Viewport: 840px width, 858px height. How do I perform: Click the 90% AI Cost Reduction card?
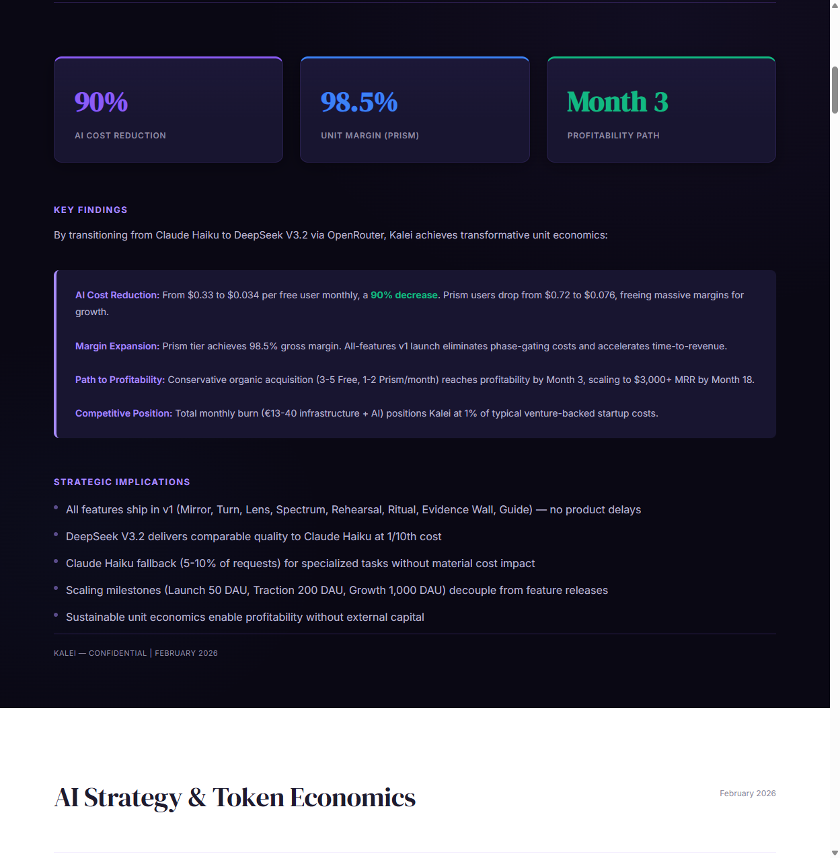coord(168,110)
